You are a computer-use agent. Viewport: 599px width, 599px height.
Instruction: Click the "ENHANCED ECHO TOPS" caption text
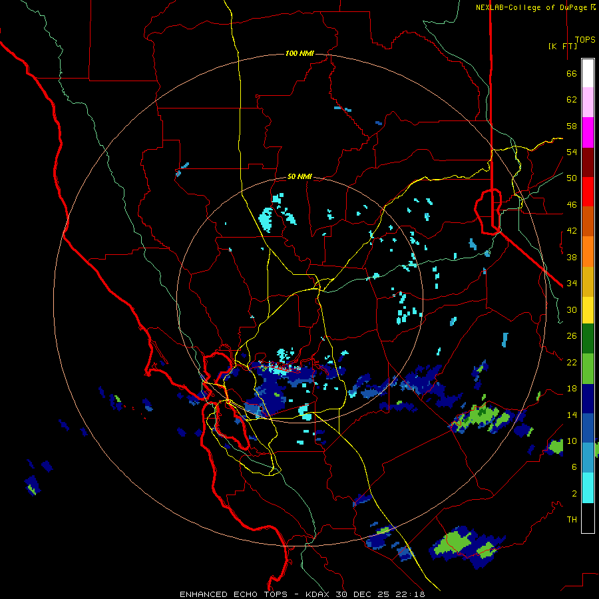coord(234,594)
